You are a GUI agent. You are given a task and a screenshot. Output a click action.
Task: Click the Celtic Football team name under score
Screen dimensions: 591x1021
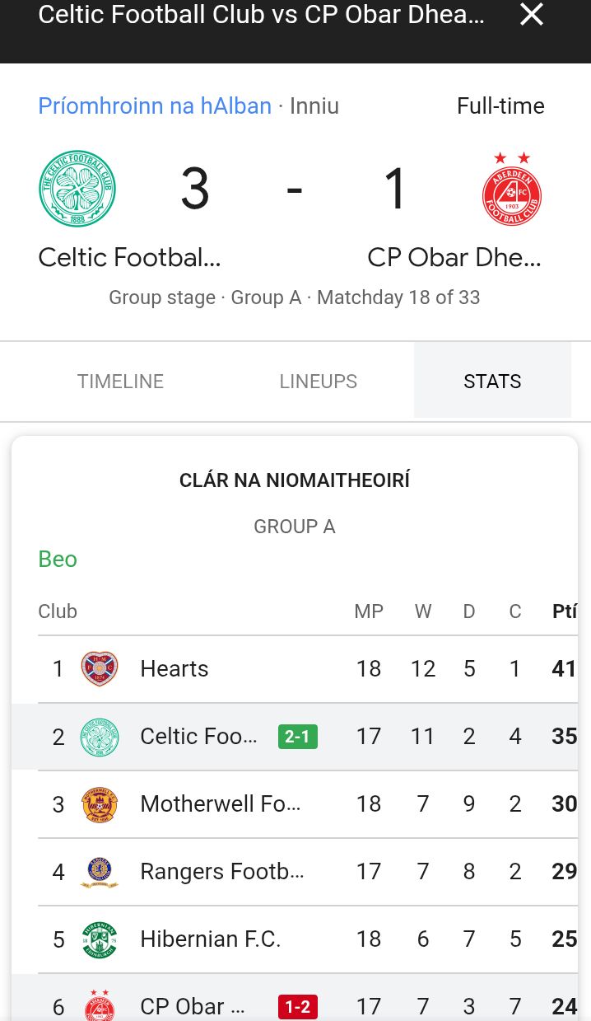(x=130, y=257)
